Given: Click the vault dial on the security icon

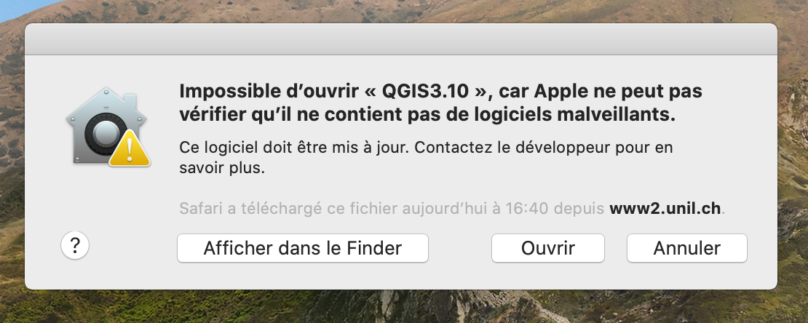Looking at the screenshot, I should [103, 134].
